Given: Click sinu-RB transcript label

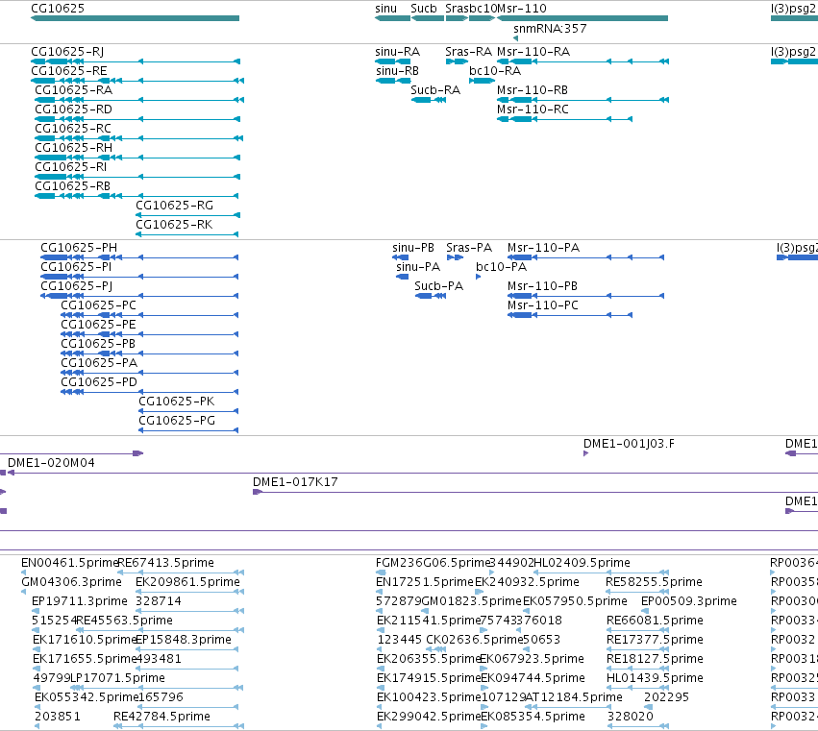Looking at the screenshot, I should tap(398, 71).
